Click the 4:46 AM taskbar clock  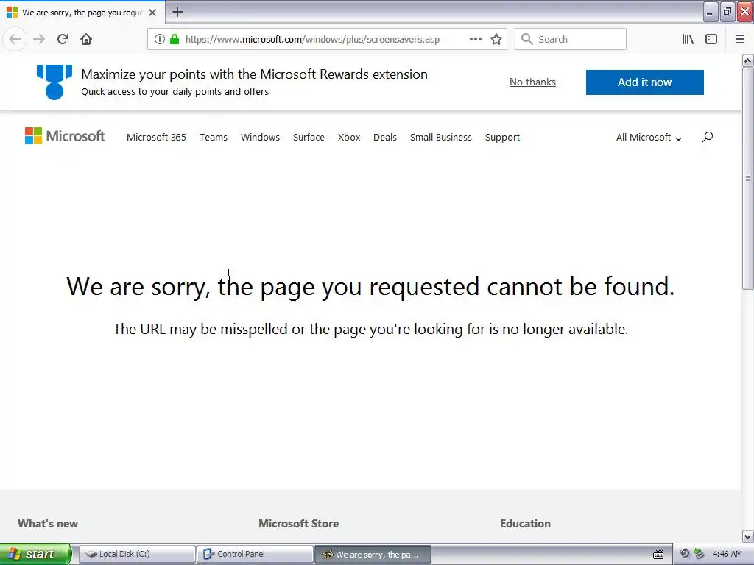[x=727, y=554]
